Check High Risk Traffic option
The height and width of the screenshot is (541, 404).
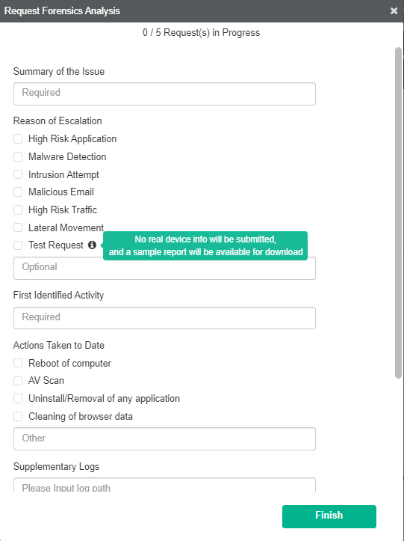18,210
